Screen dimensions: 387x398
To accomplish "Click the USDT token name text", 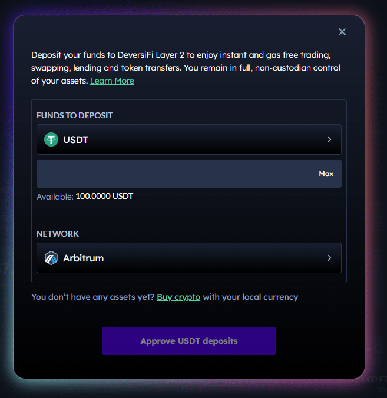I will tap(75, 140).
